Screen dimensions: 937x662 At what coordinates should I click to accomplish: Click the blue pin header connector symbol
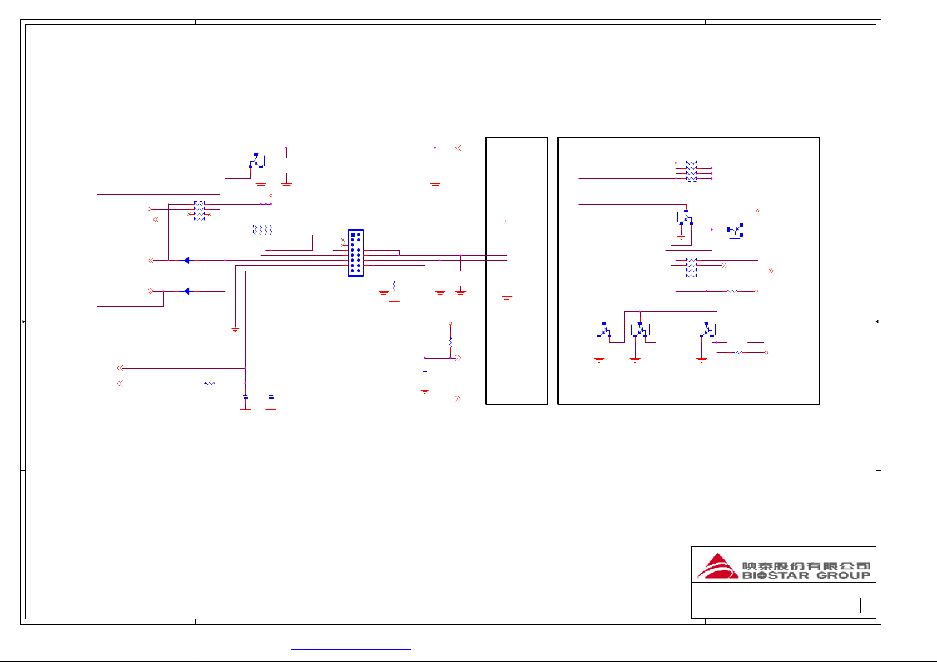[x=355, y=253]
